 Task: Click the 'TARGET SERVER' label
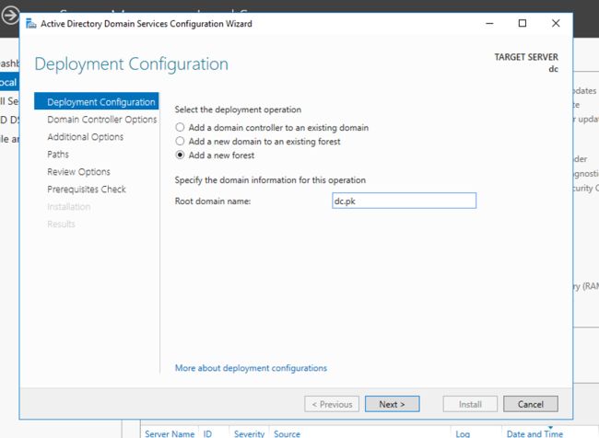(526, 57)
